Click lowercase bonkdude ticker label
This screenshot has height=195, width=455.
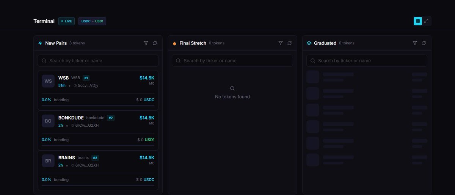95,118
